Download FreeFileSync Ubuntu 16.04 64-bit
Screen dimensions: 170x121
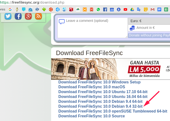103,97
